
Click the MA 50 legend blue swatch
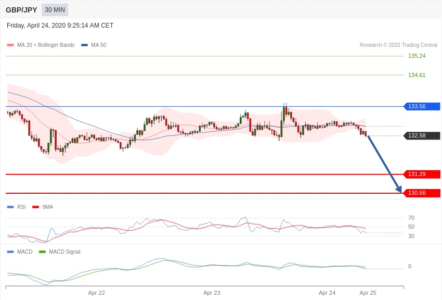(x=84, y=45)
